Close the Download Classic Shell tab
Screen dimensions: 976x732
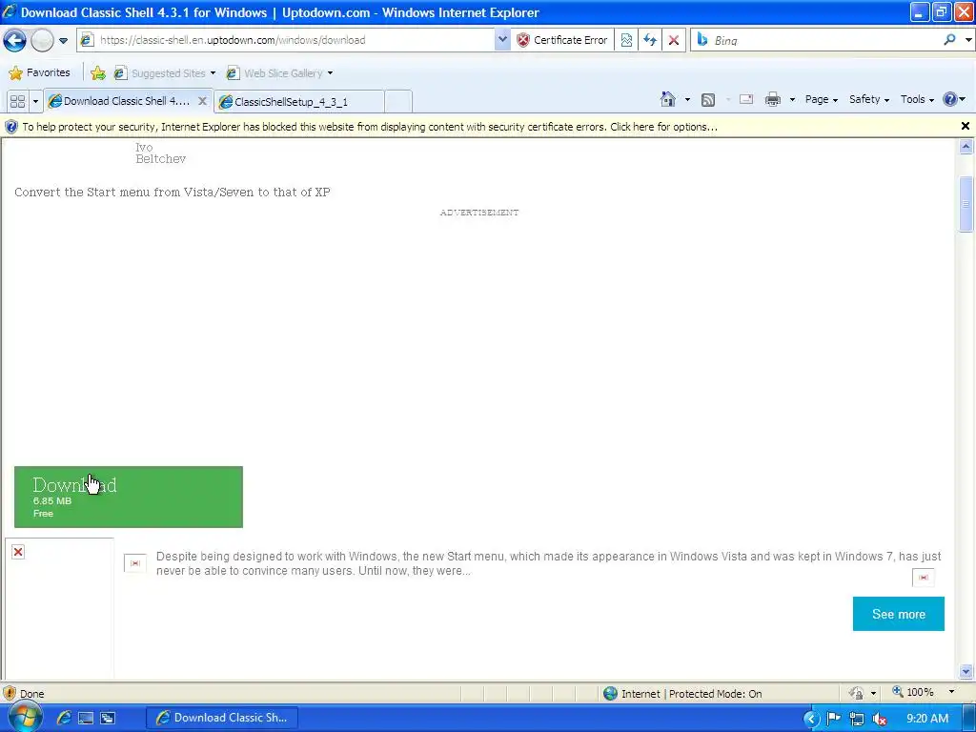tap(202, 101)
